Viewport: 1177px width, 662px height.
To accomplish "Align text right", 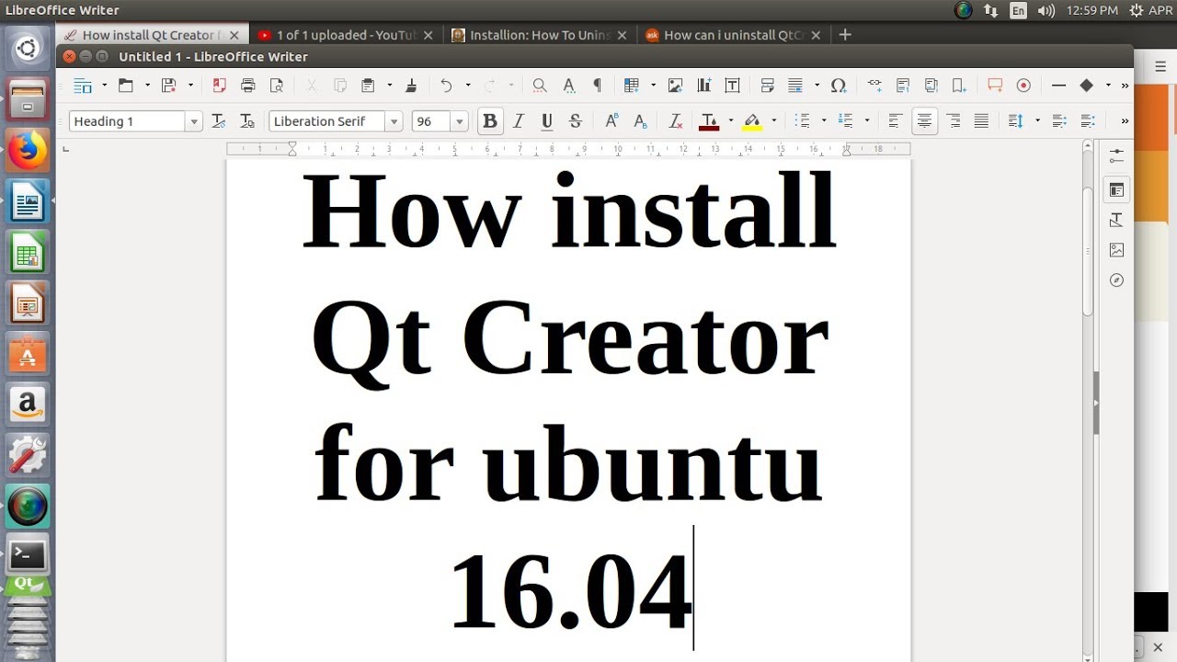I will pos(954,121).
